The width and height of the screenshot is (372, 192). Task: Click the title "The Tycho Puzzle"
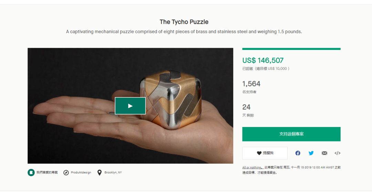[184, 22]
